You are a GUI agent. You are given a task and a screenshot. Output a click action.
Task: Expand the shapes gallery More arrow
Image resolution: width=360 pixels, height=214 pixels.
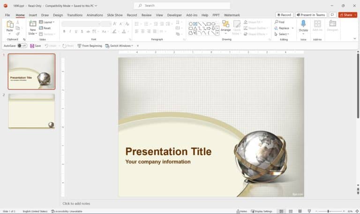pos(217,33)
